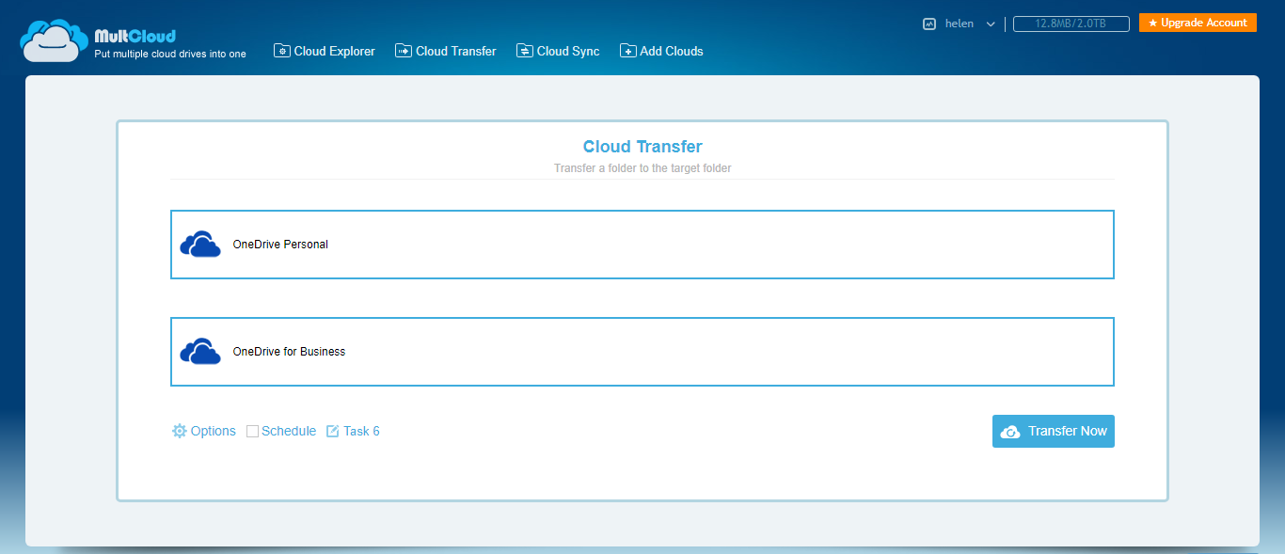The width and height of the screenshot is (1285, 554).
Task: Click the Schedule label
Action: point(289,431)
